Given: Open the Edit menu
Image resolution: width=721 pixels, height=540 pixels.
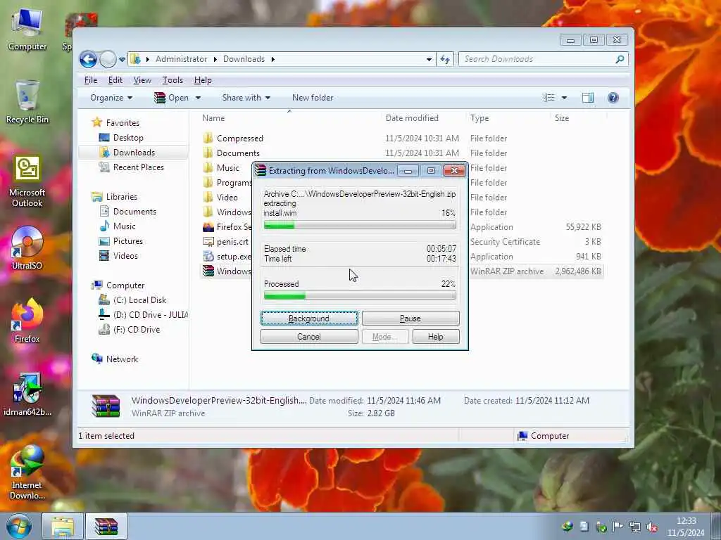Looking at the screenshot, I should (x=115, y=80).
